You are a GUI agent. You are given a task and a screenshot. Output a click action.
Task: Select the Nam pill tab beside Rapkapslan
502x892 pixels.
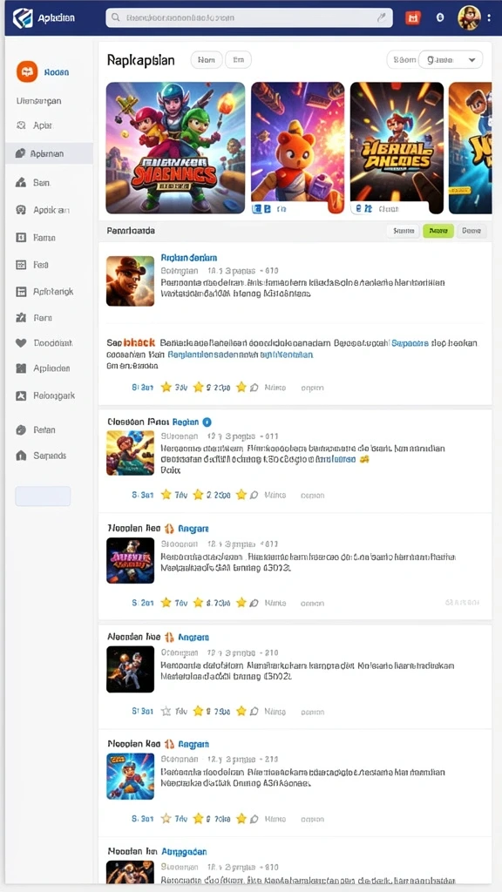pos(206,59)
